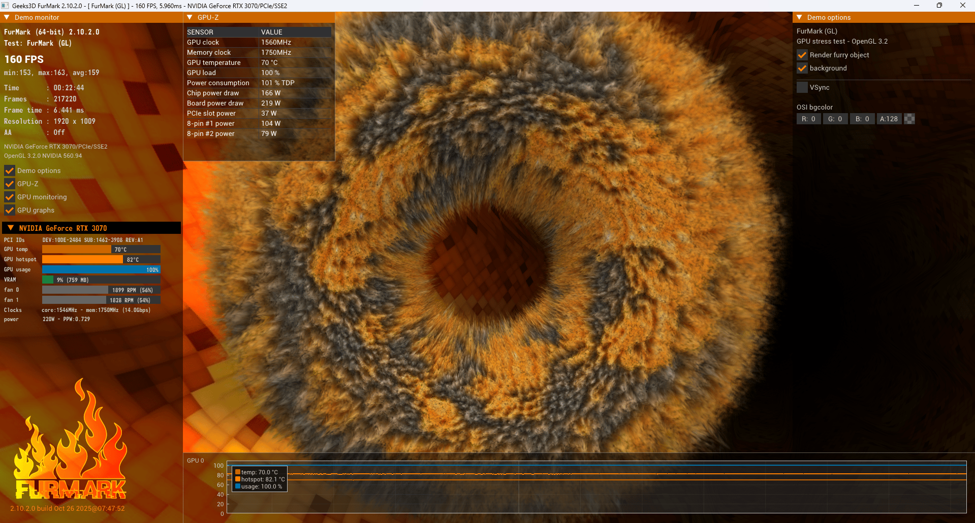The image size is (975, 523).
Task: Collapse the Demo options panel triangle
Action: [799, 17]
